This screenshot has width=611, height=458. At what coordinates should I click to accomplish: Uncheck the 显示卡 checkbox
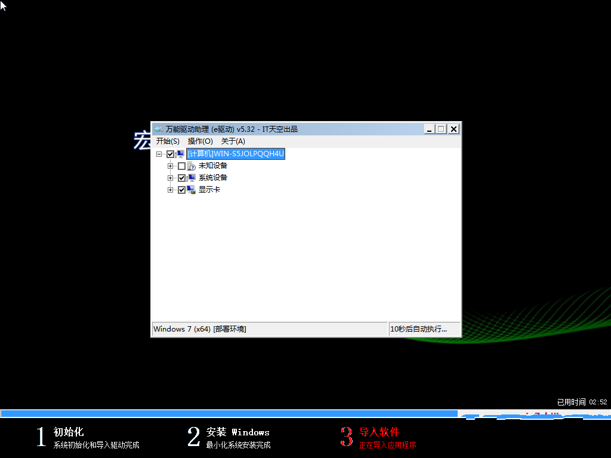tap(181, 190)
